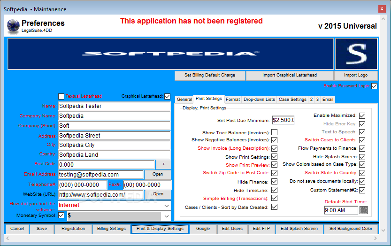Click the Softpedia S logo thumbnail
The height and width of the screenshot is (246, 391).
click(356, 54)
